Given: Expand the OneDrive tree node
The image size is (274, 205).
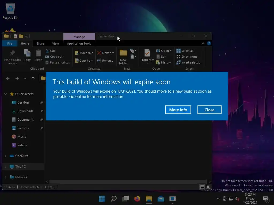Looking at the screenshot, I should coord(5,156).
